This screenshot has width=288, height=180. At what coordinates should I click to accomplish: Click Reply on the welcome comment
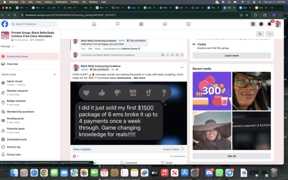(98, 49)
